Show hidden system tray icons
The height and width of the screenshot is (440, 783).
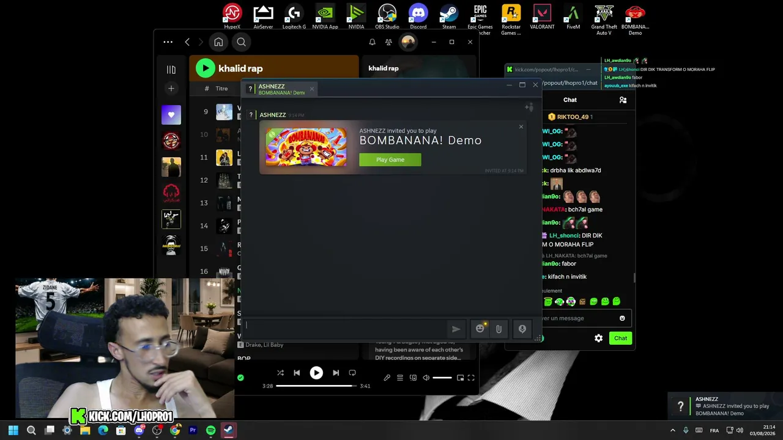point(673,430)
